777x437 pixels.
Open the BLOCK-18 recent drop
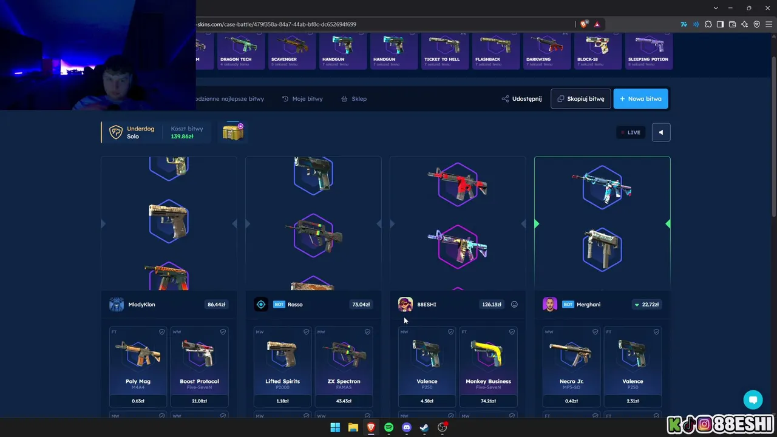(598, 51)
